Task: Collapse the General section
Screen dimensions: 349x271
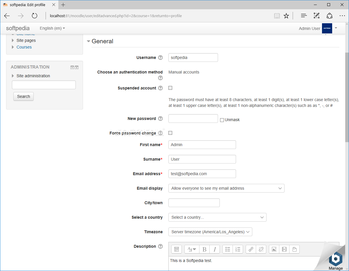Action: 89,41
